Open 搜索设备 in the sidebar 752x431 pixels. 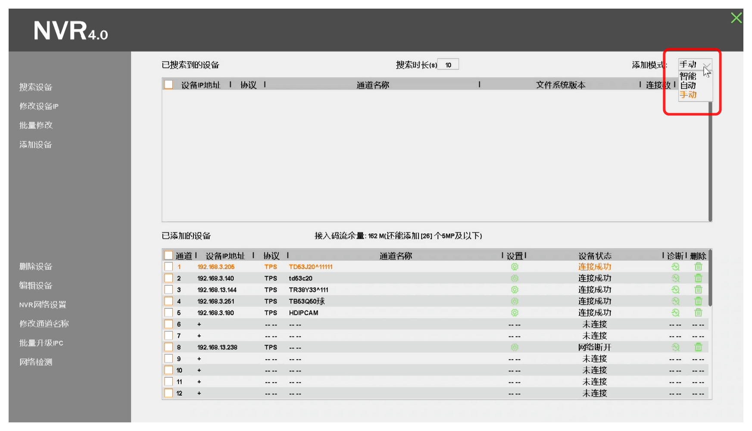36,87
